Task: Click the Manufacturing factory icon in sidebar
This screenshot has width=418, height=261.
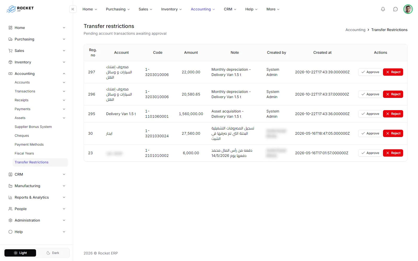Action: tap(10, 186)
